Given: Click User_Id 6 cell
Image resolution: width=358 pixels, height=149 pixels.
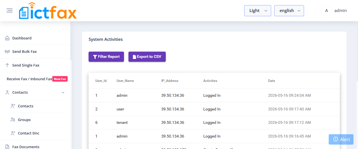Looking at the screenshot, I should coord(96,123).
